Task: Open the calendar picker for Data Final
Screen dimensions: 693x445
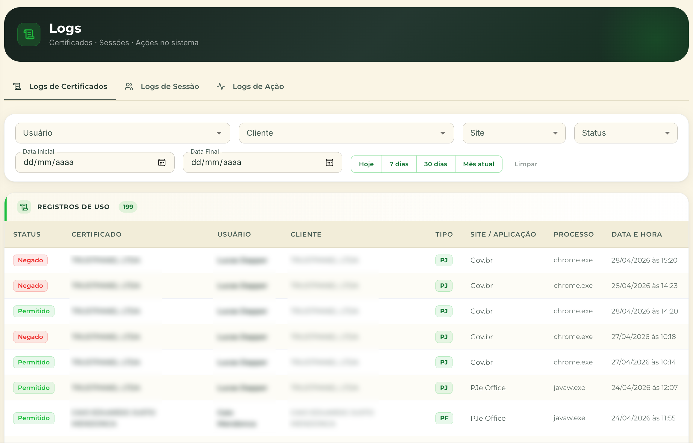Action: [329, 162]
